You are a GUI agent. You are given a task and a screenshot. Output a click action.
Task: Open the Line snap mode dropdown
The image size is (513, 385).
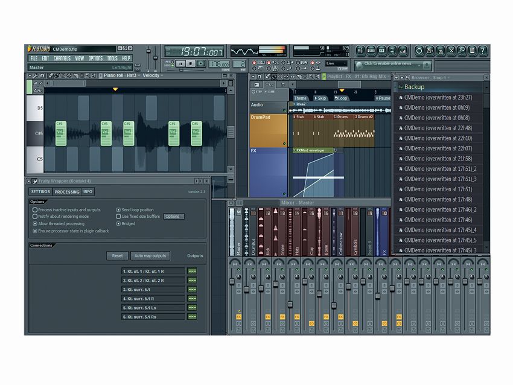point(336,63)
